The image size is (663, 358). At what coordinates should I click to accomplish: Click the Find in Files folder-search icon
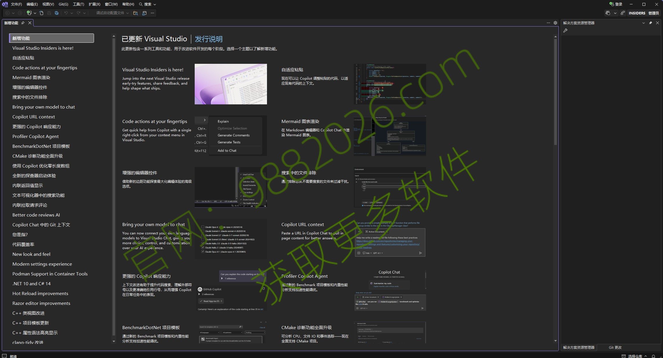point(135,13)
